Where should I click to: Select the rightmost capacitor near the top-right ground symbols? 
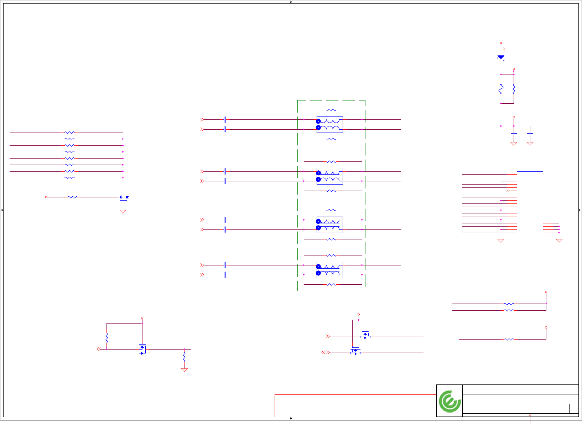point(530,134)
